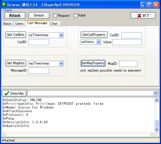Click the "OnVersionInfo: 1.3.0.60" log line

click(25, 122)
